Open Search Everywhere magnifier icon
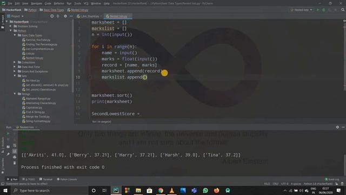The image size is (346, 195). tap(343, 10)
